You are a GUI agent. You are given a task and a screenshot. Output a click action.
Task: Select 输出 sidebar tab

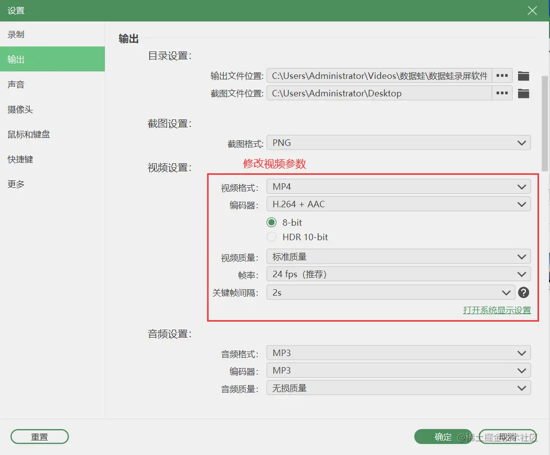[x=52, y=59]
